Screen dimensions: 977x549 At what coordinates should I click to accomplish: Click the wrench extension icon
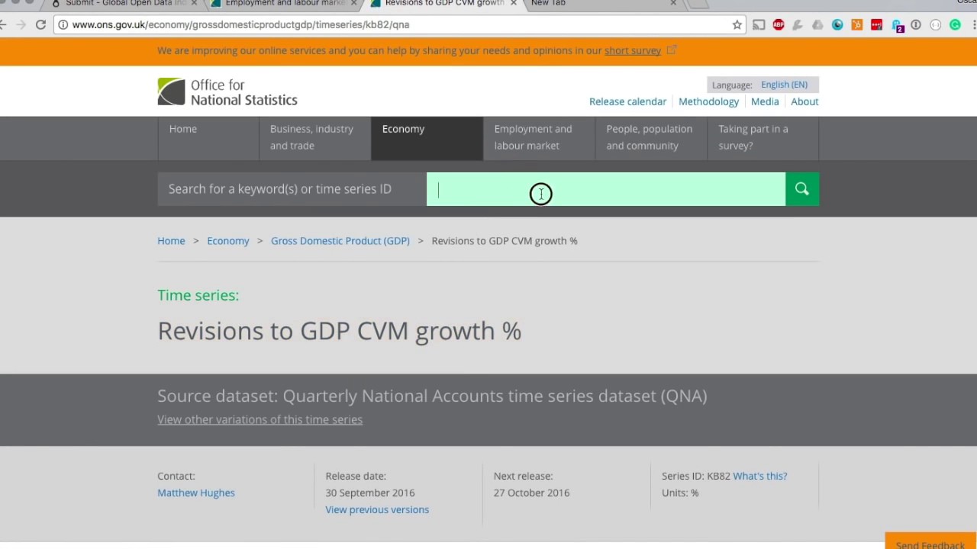[x=798, y=24]
